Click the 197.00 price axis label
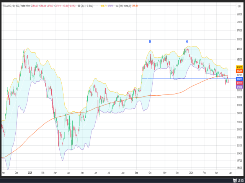The height and width of the screenshot is (183, 245). tap(240, 161)
